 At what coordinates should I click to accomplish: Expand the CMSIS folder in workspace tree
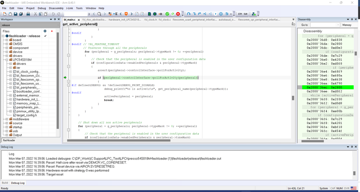(7, 44)
